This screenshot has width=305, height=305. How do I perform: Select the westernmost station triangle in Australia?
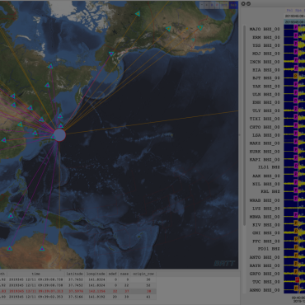click(10, 248)
